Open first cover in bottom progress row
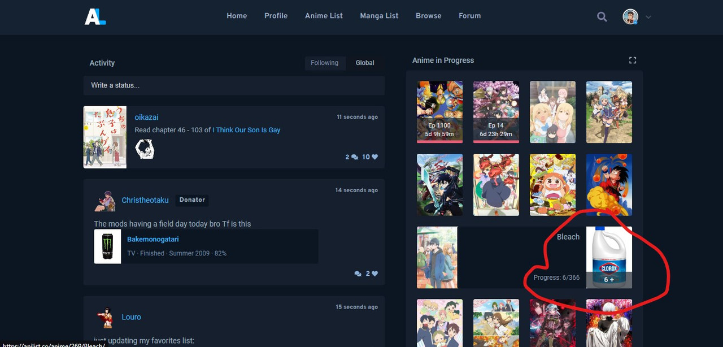Image resolution: width=723 pixels, height=347 pixels. 439,323
